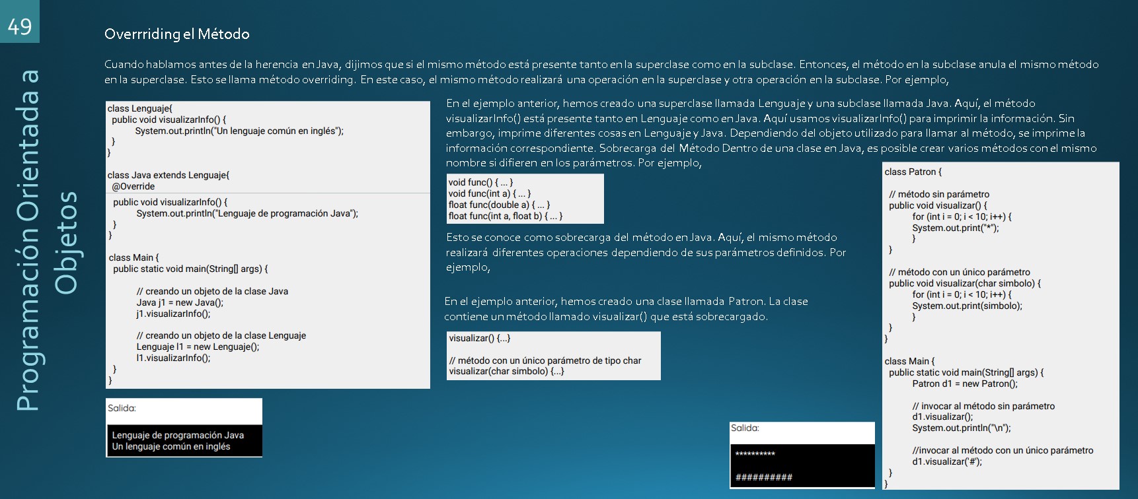Viewport: 1138px width, 499px height.
Task: Click the slide number 49 badge
Action: [20, 26]
